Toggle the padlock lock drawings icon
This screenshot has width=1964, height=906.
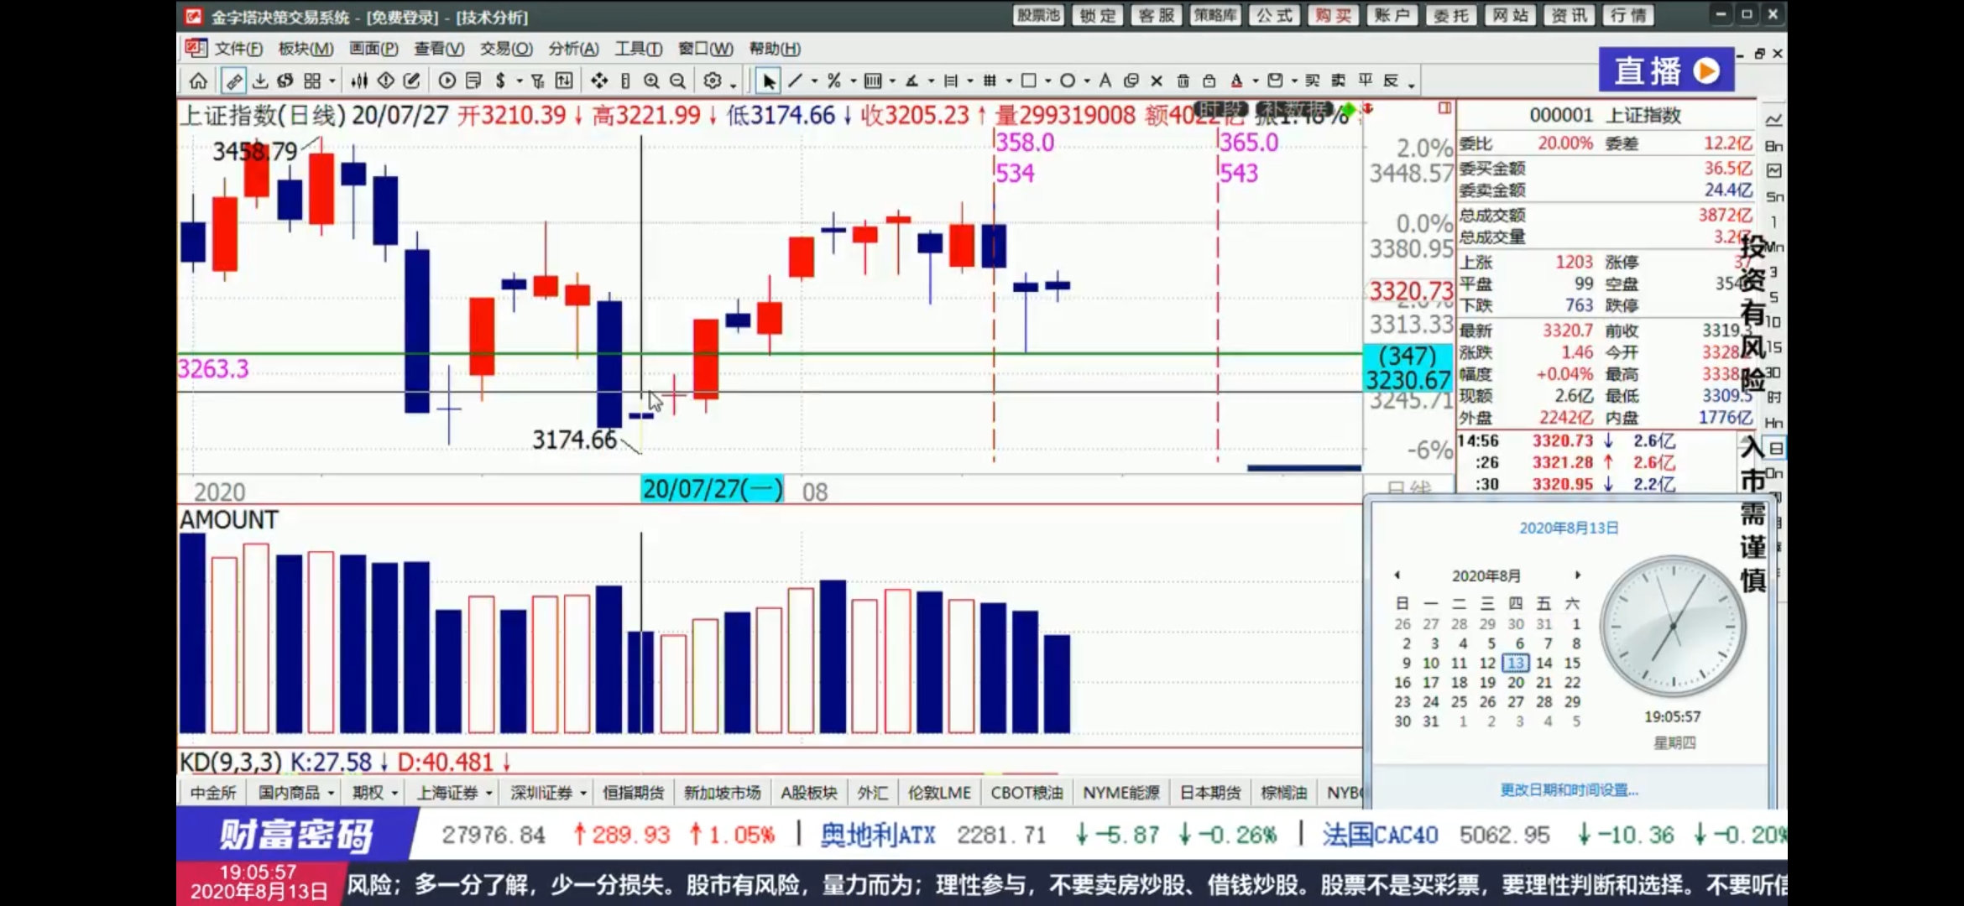pos(1209,81)
